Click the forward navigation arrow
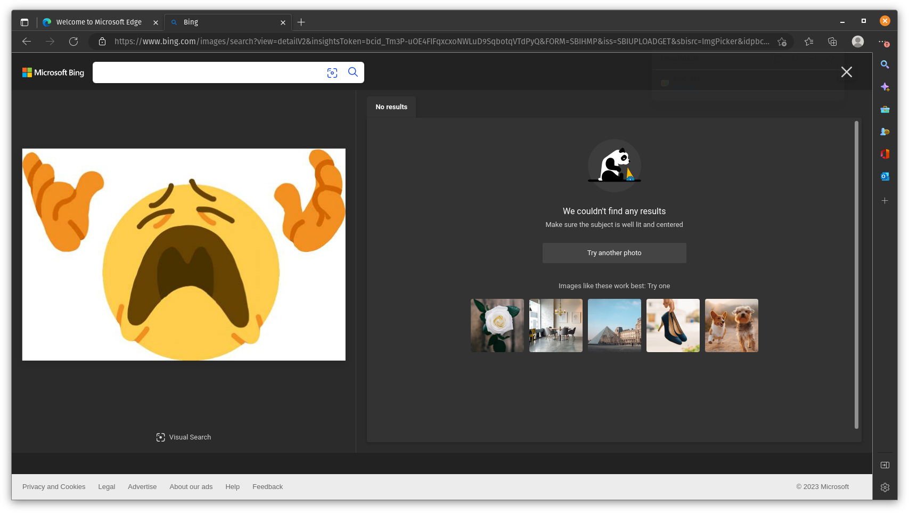Viewport: 909px width, 513px height. pos(50,42)
